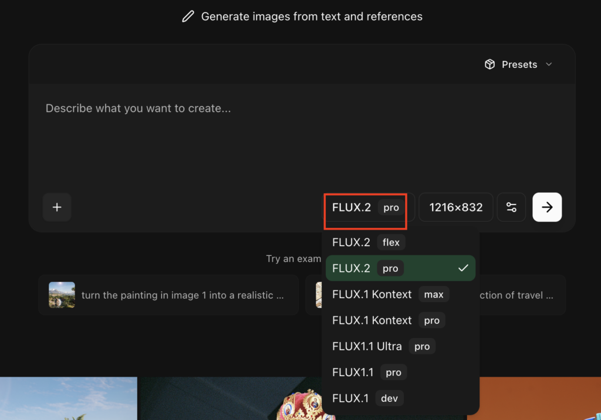Image resolution: width=601 pixels, height=420 pixels.
Task: Open the settings sliders icon
Action: pos(511,207)
